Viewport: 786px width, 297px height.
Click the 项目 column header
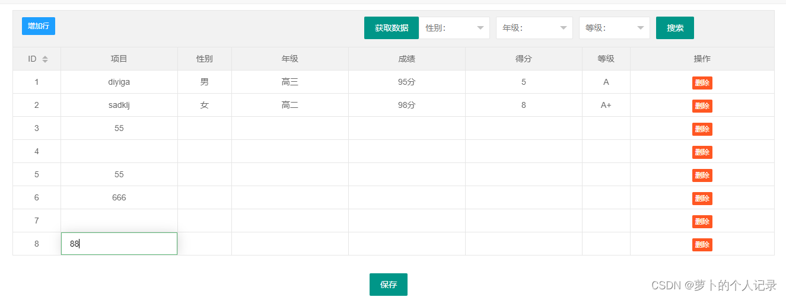119,59
